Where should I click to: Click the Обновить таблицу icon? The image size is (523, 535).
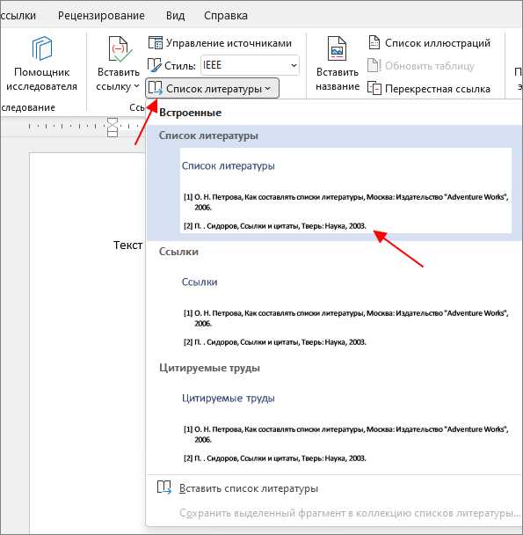tap(374, 65)
